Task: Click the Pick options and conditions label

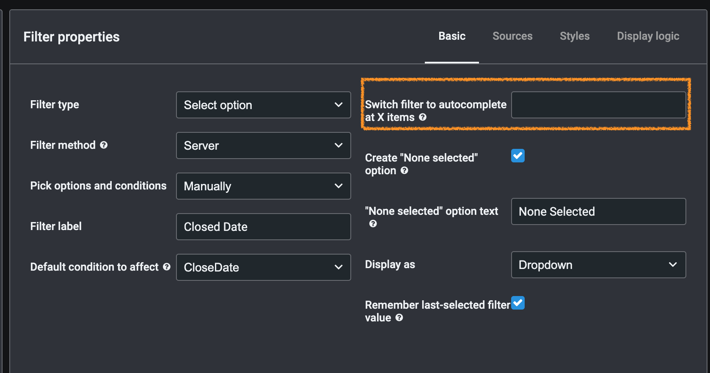Action: tap(98, 186)
